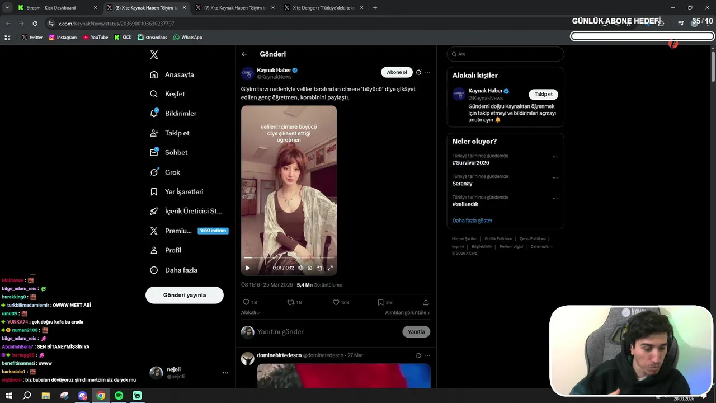This screenshot has height=403, width=716.
Task: Open Windows taskbar search
Action: (x=27, y=396)
